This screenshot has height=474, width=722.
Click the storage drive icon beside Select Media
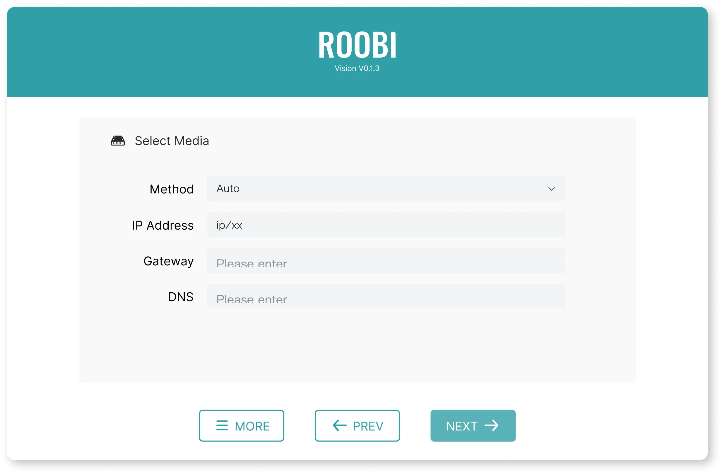[x=118, y=141]
